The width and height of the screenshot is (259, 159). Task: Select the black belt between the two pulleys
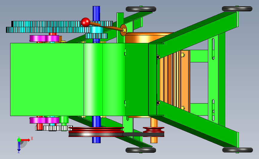click(x=143, y=135)
